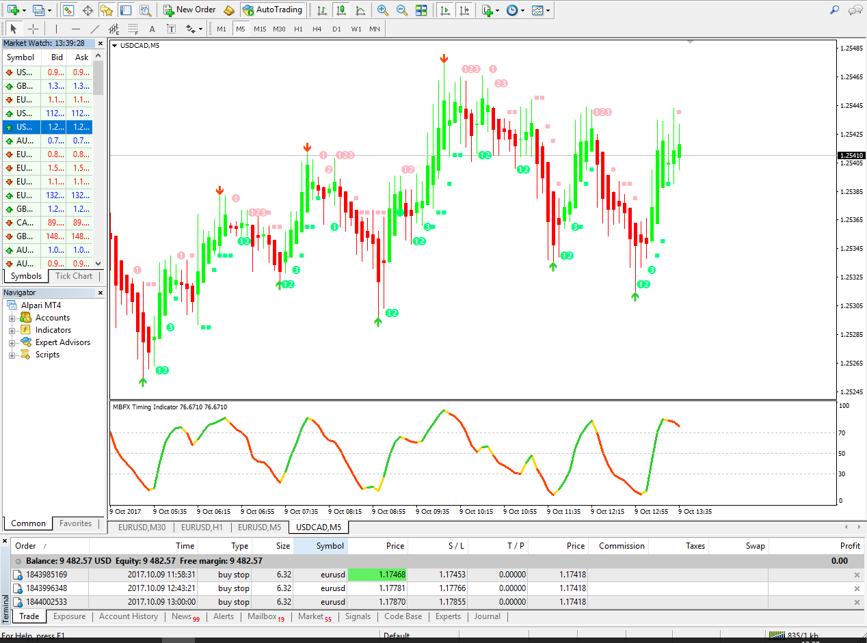This screenshot has width=867, height=643.
Task: Select the Horizontal Line drawing tool
Action: (x=76, y=29)
